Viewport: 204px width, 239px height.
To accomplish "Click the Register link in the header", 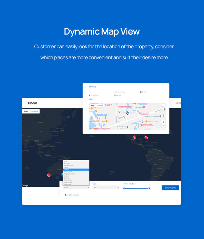I will click(x=178, y=103).
